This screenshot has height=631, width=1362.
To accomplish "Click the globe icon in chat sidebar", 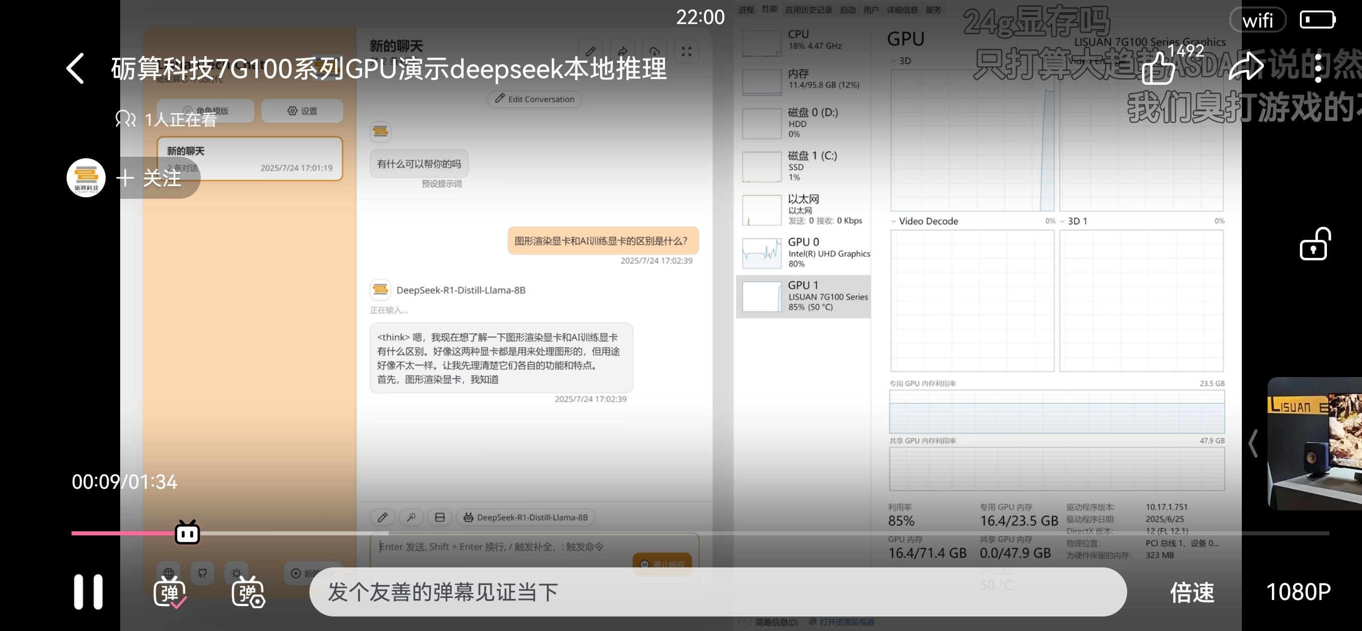I will (169, 573).
